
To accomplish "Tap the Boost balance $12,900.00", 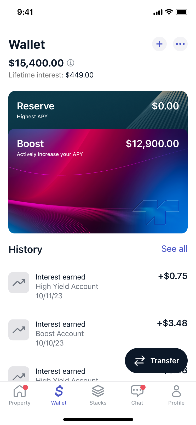I will (x=152, y=144).
